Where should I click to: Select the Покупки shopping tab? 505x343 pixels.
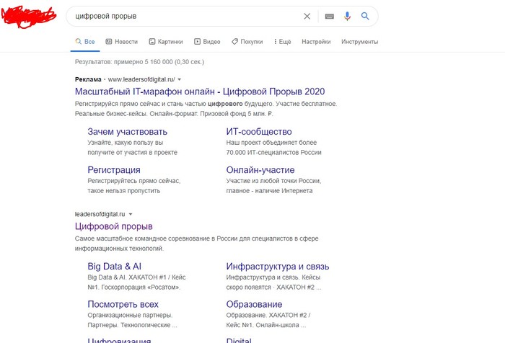tap(247, 42)
